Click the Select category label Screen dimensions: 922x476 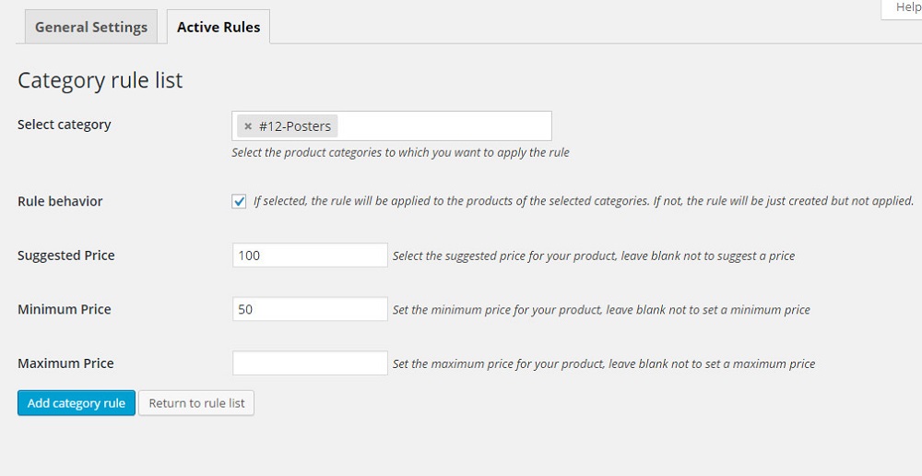(x=65, y=125)
